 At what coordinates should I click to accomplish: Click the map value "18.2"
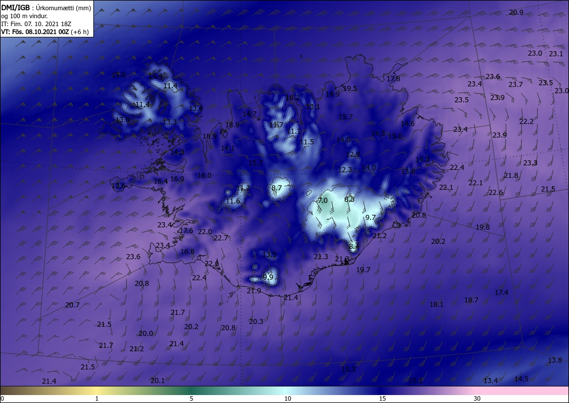click(292, 98)
